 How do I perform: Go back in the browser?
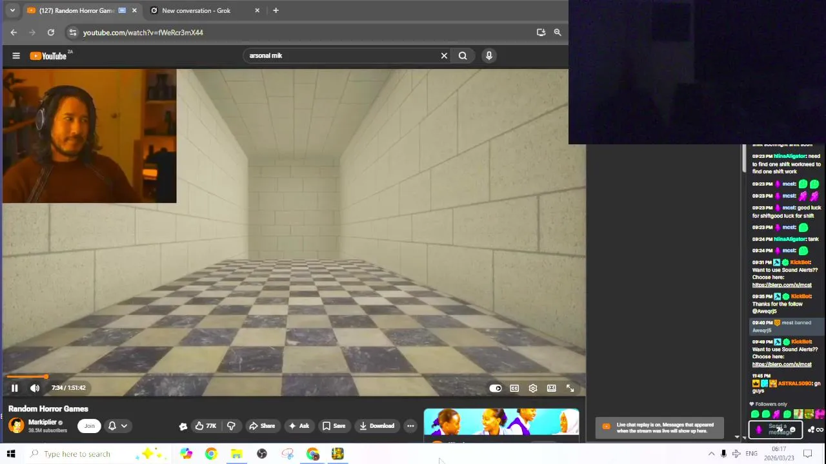tap(14, 32)
